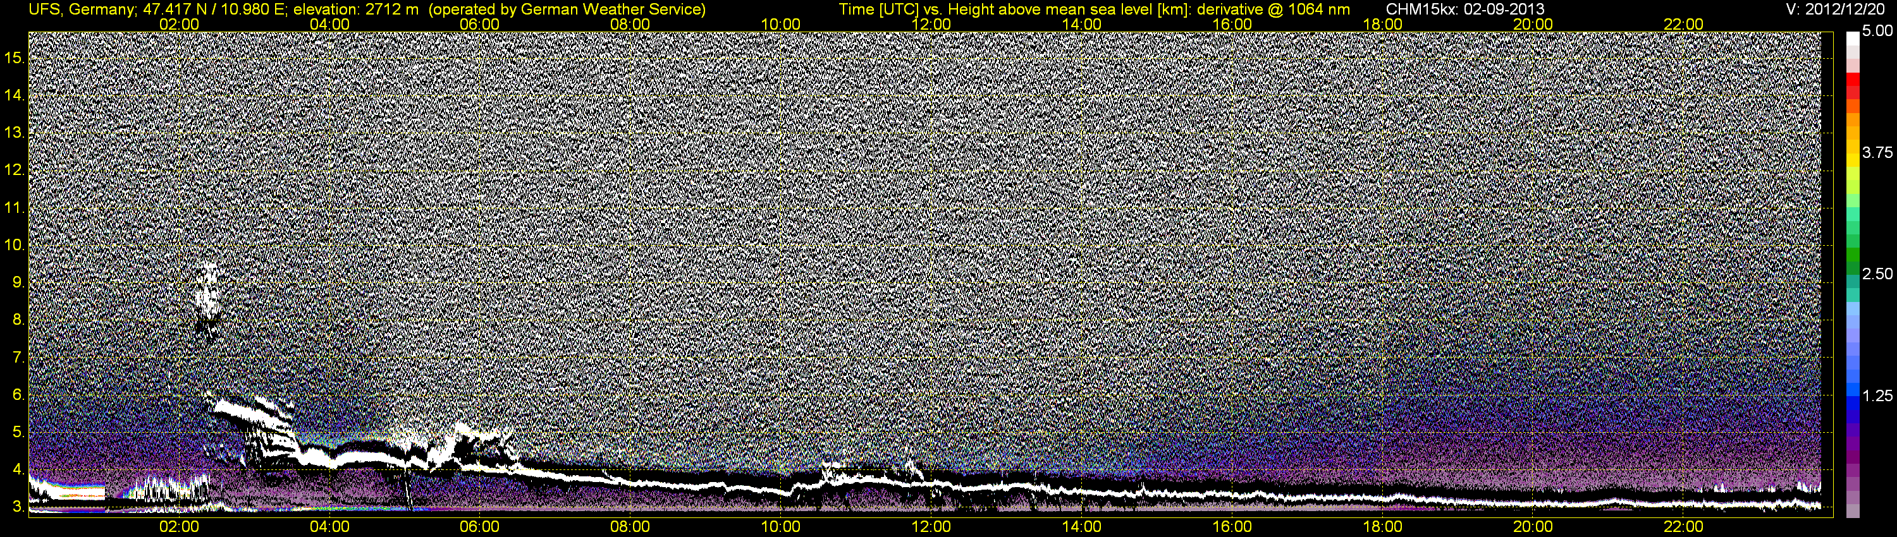Click top time axis label 04:00

point(329,24)
